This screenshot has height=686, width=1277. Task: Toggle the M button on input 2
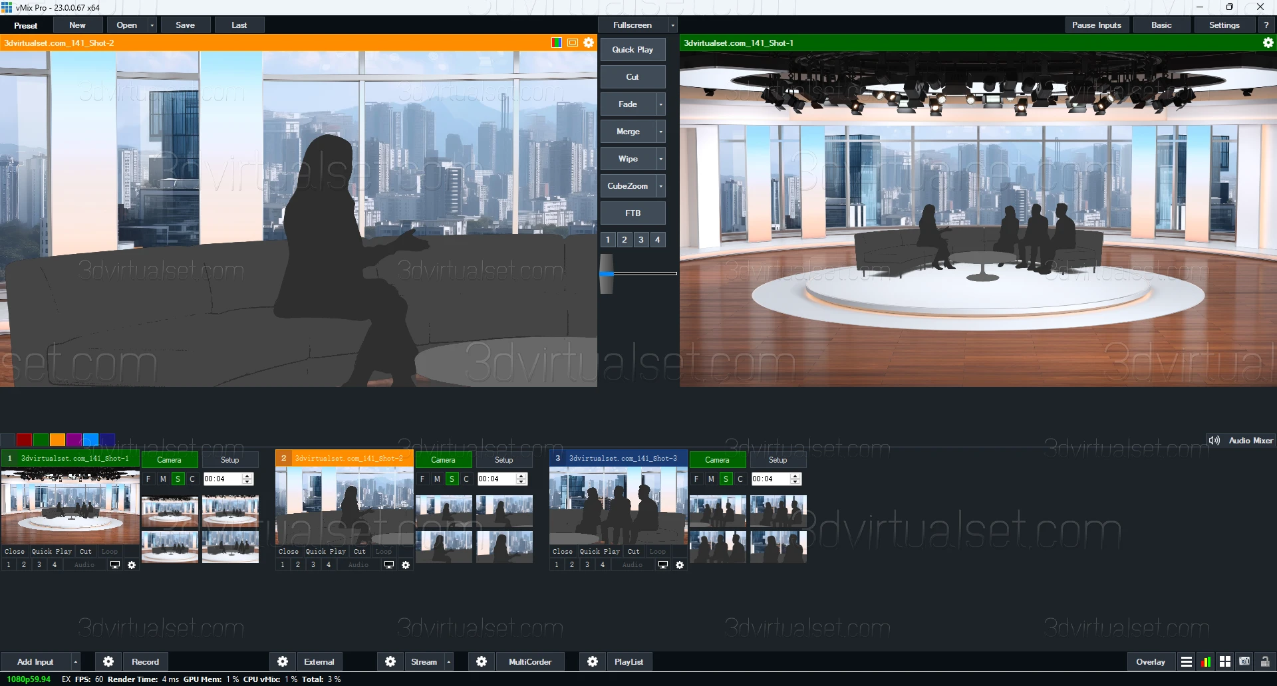437,479
